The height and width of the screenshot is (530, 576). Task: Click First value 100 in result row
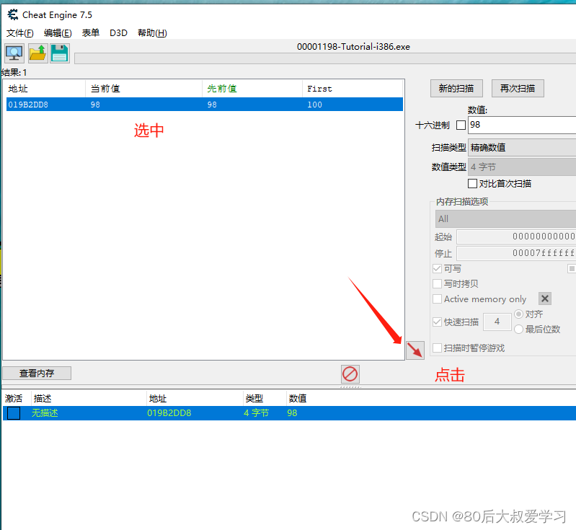pos(315,105)
